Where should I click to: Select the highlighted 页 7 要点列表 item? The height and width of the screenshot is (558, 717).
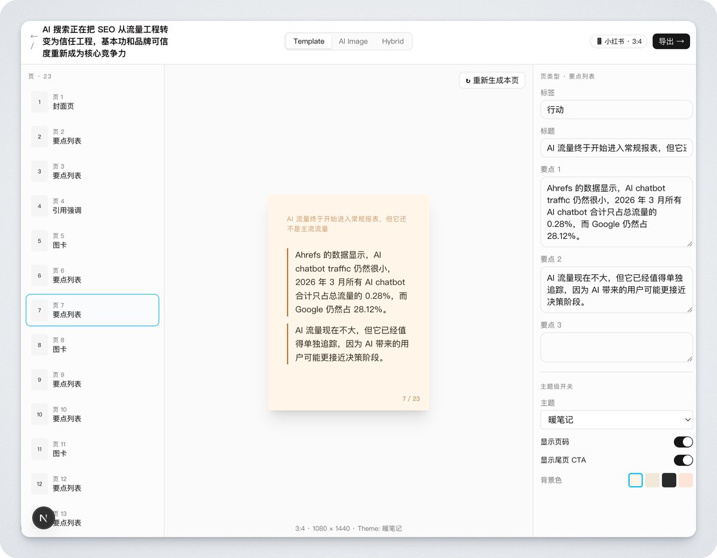(x=93, y=310)
